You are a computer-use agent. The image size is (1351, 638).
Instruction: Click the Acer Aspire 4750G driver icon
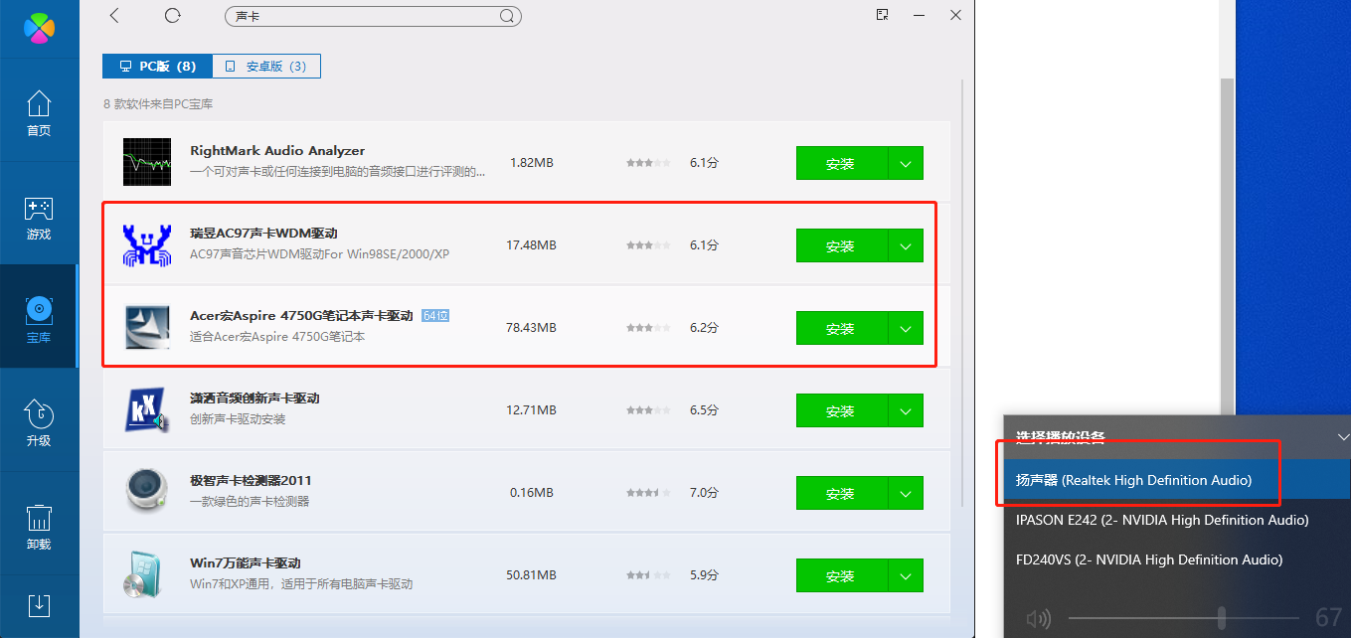click(x=147, y=327)
